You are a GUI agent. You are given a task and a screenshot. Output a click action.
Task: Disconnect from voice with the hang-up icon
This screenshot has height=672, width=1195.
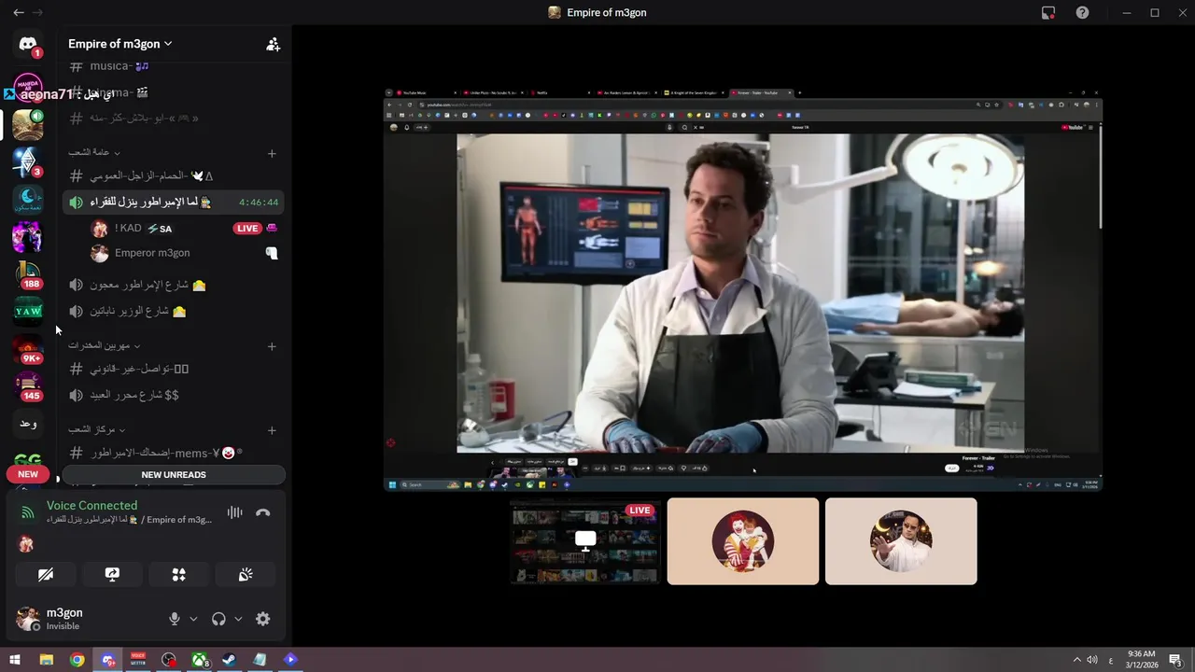[263, 512]
